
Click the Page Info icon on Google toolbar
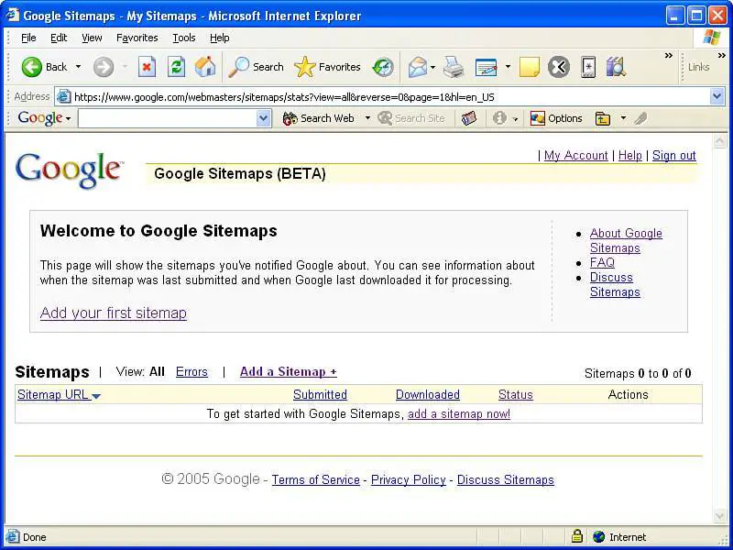(x=499, y=118)
